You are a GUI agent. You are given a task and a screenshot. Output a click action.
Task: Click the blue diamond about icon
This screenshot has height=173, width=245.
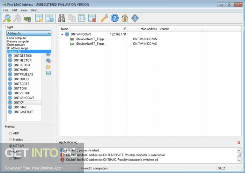[135, 18]
